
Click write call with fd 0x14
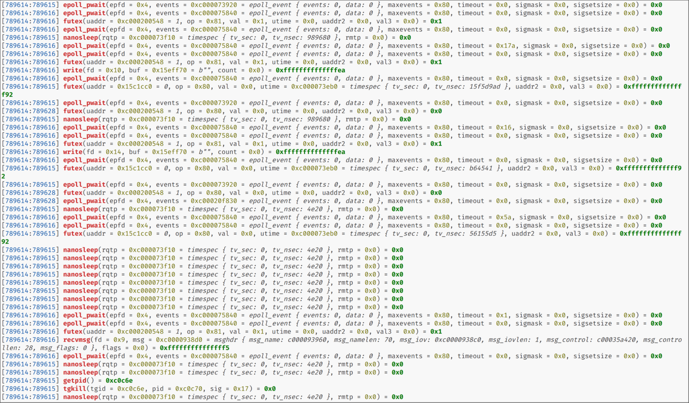[x=72, y=152]
